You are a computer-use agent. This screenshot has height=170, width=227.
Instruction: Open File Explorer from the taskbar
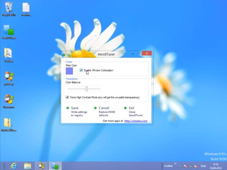[27, 166]
